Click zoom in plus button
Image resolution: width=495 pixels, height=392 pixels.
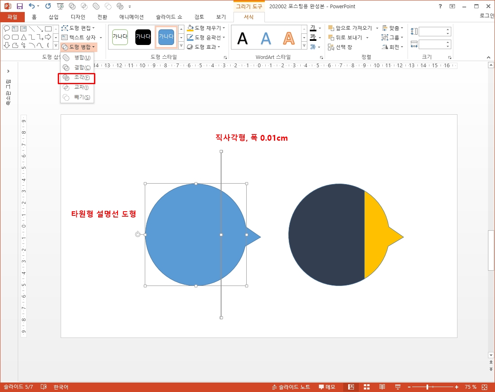coord(457,387)
